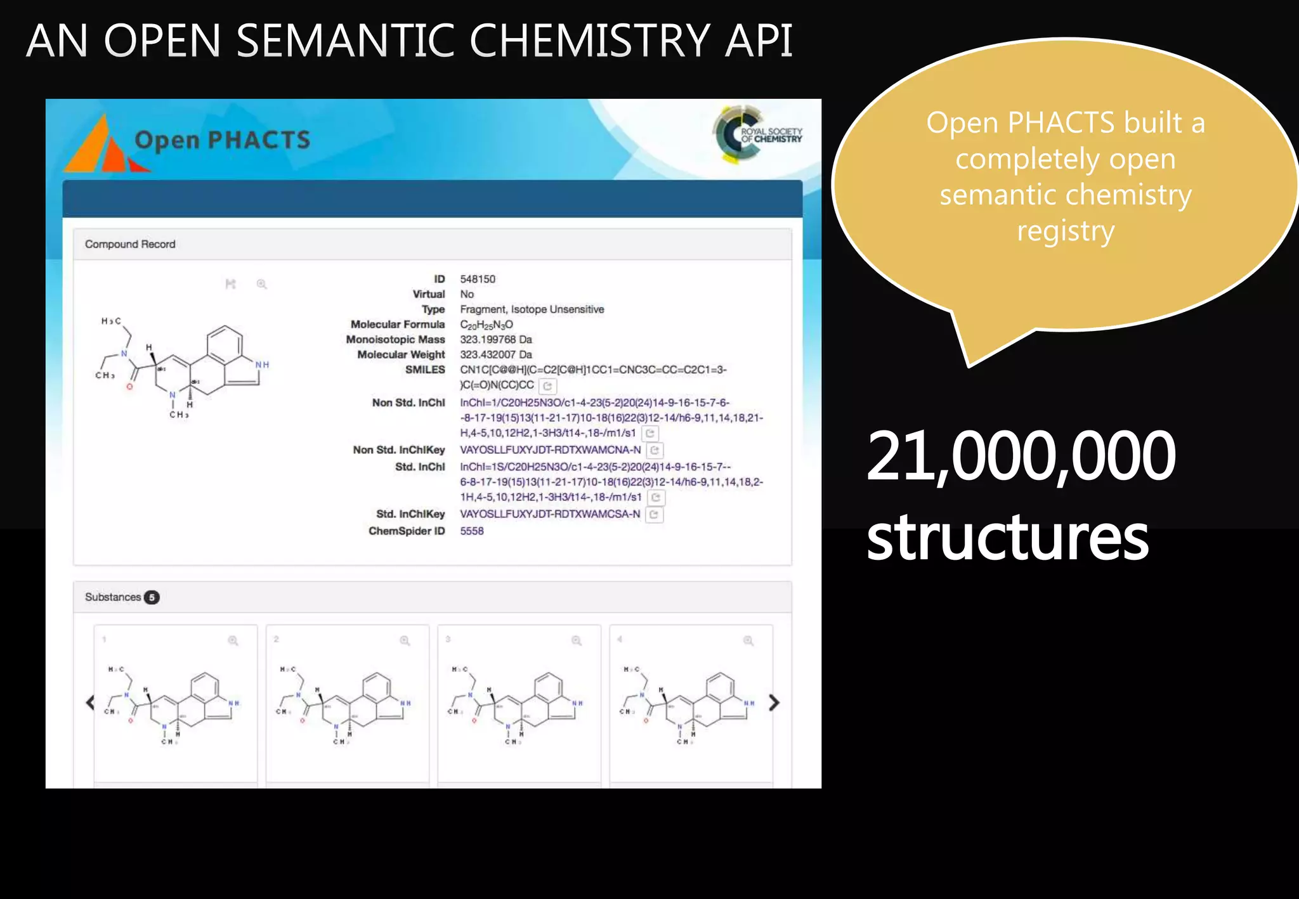This screenshot has height=899, width=1299.
Task: Copy the Non Std. InChI value
Action: pyautogui.click(x=650, y=434)
